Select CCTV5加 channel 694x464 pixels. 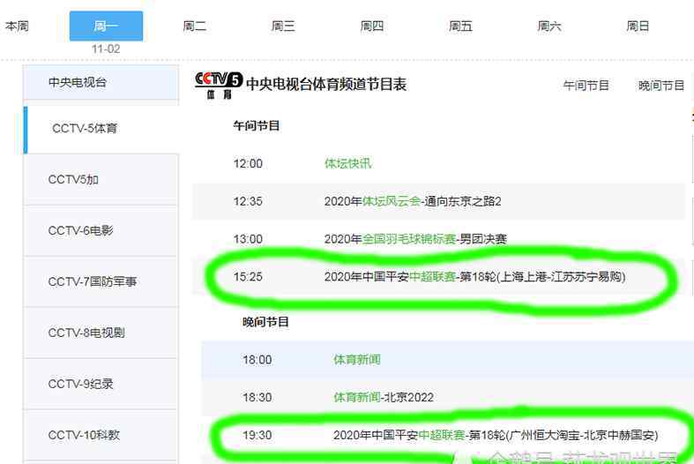(101, 180)
